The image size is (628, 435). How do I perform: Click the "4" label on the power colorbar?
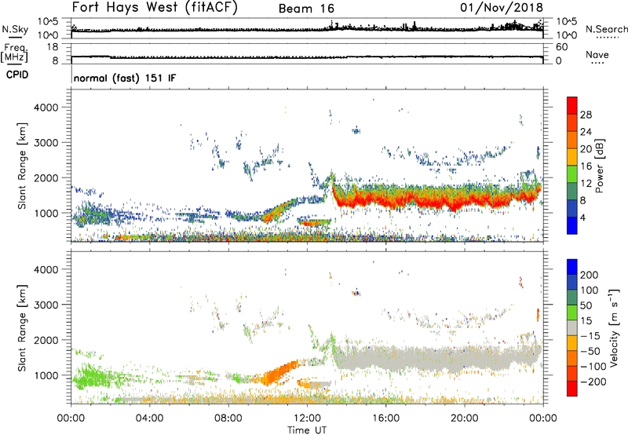pyautogui.click(x=582, y=217)
